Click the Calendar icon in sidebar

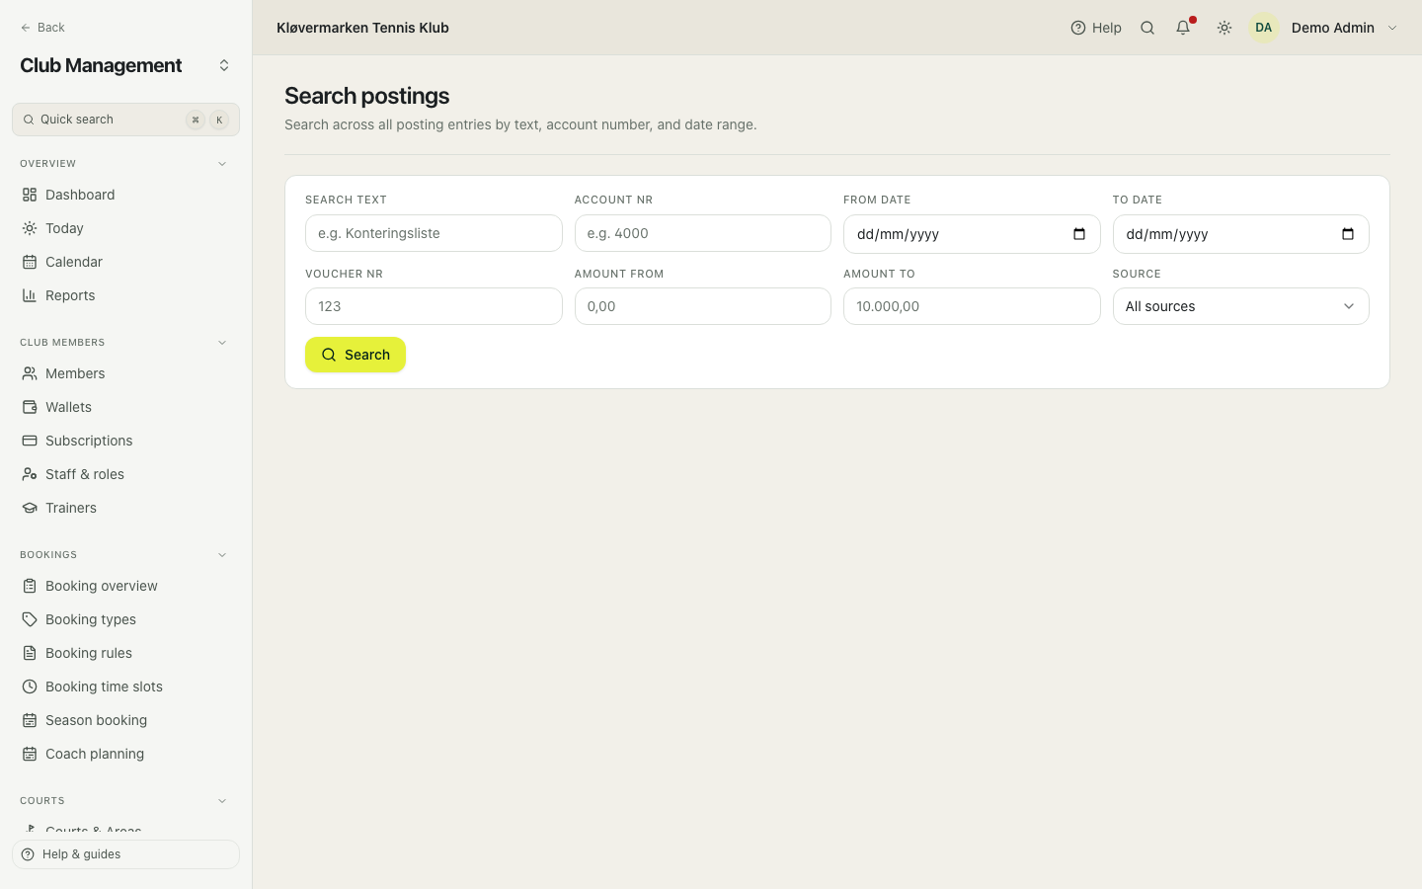[x=30, y=262]
